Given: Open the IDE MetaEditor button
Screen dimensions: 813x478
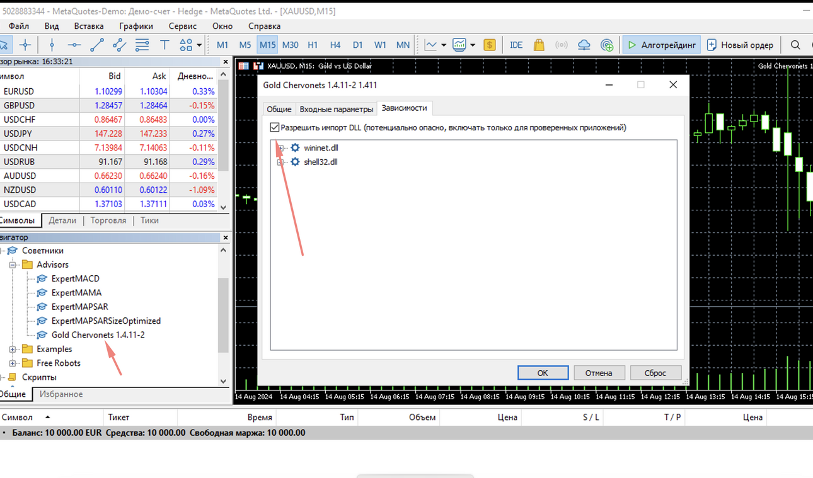Looking at the screenshot, I should 516,45.
